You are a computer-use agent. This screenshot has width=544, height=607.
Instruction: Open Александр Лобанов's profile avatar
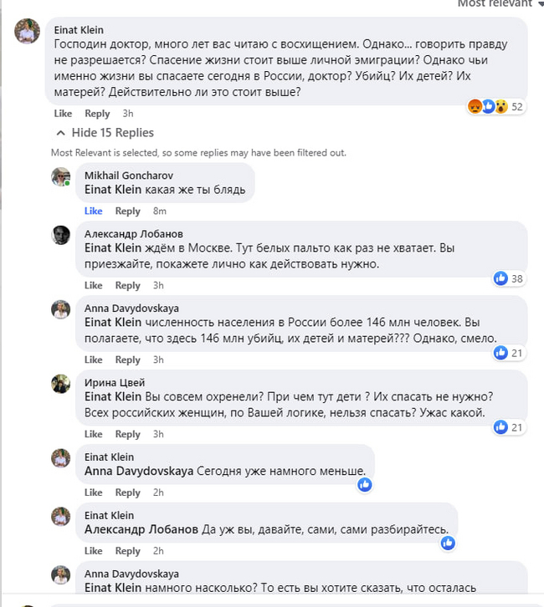click(61, 235)
